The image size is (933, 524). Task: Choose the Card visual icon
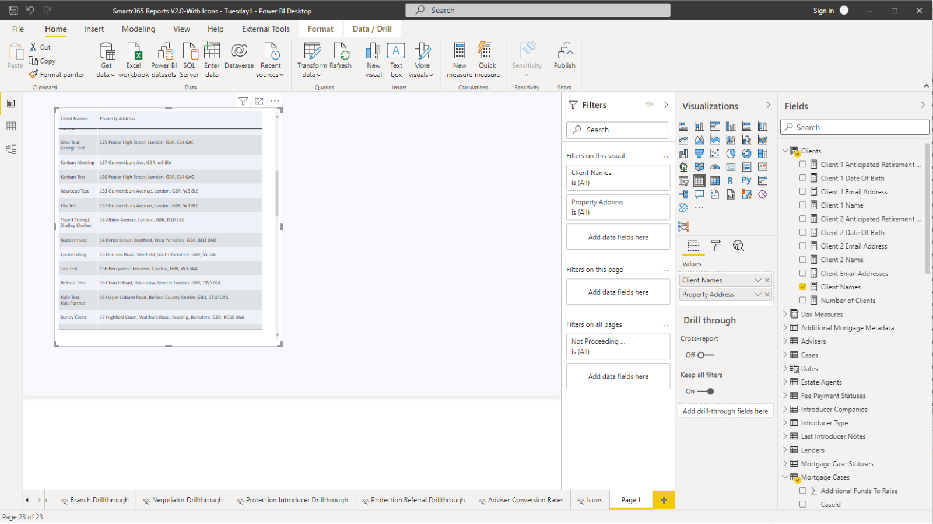tap(731, 167)
